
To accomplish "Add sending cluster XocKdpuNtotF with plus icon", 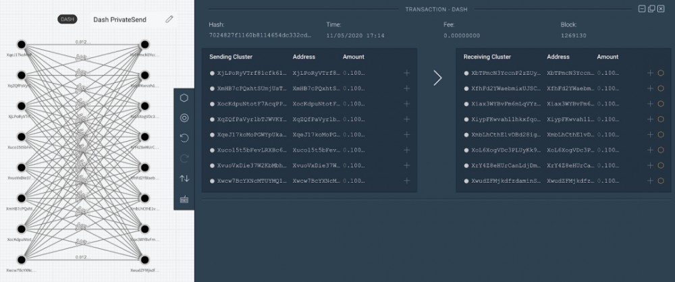I will (407, 104).
